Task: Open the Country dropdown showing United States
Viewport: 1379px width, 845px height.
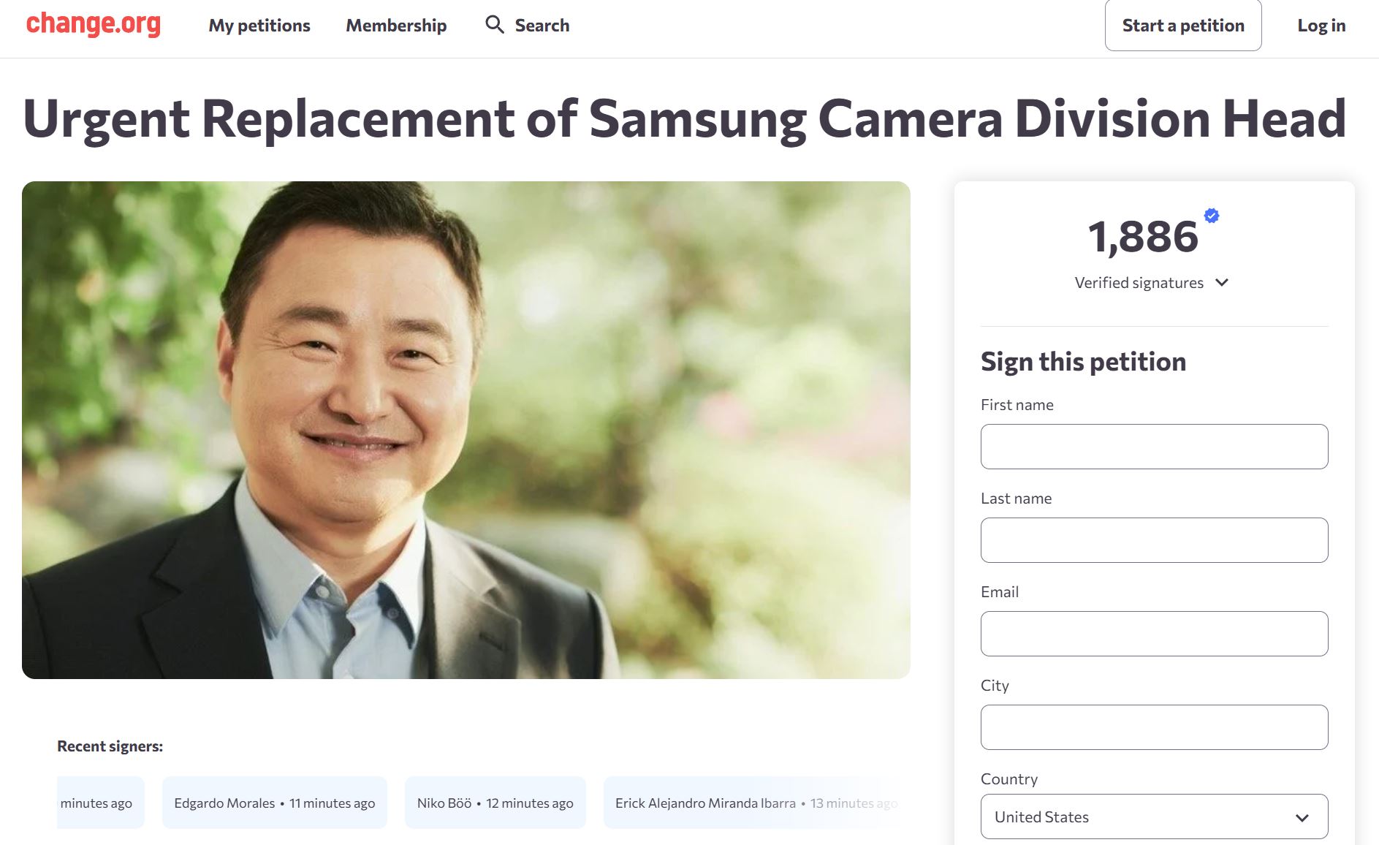Action: pyautogui.click(x=1155, y=816)
